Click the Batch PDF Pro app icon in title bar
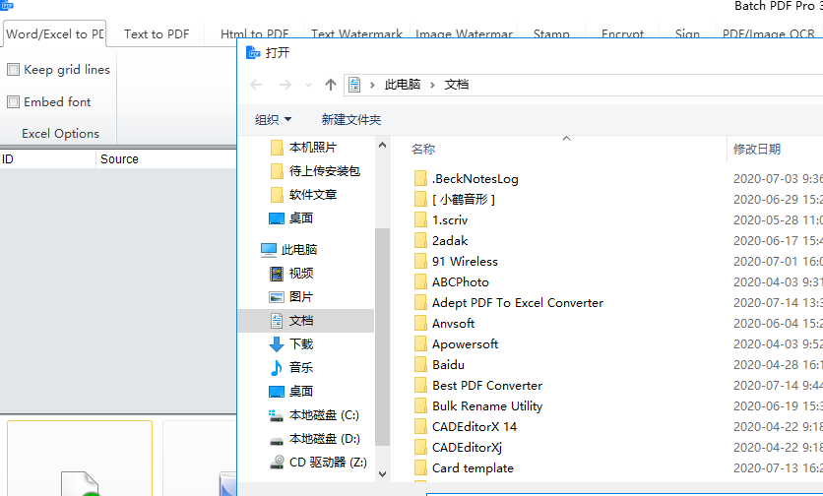The height and width of the screenshot is (496, 823). click(7, 5)
